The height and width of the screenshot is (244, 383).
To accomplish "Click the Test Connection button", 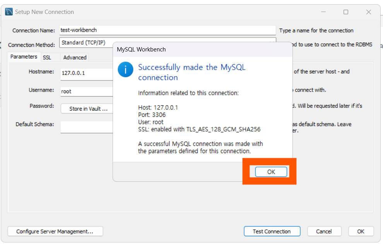I will point(272,231).
